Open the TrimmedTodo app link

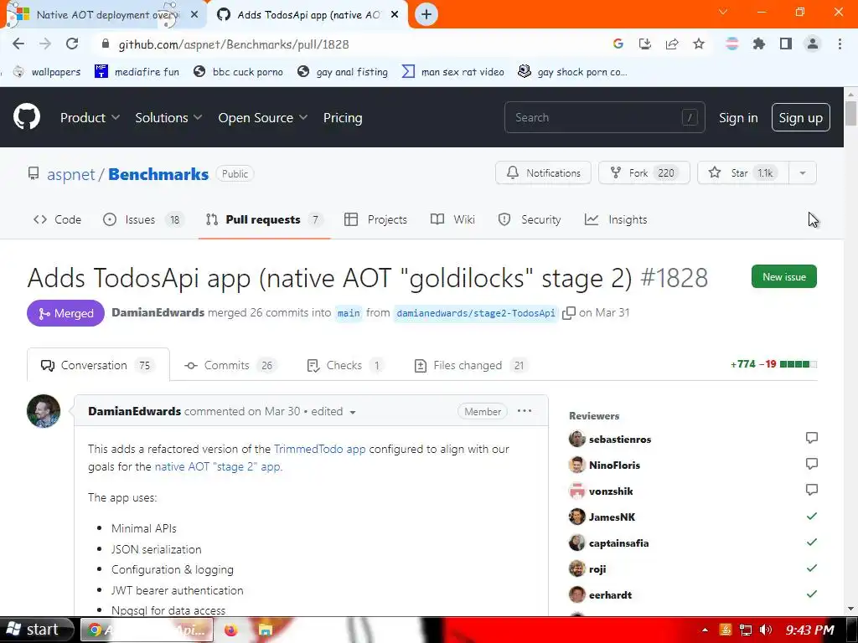tap(319, 449)
